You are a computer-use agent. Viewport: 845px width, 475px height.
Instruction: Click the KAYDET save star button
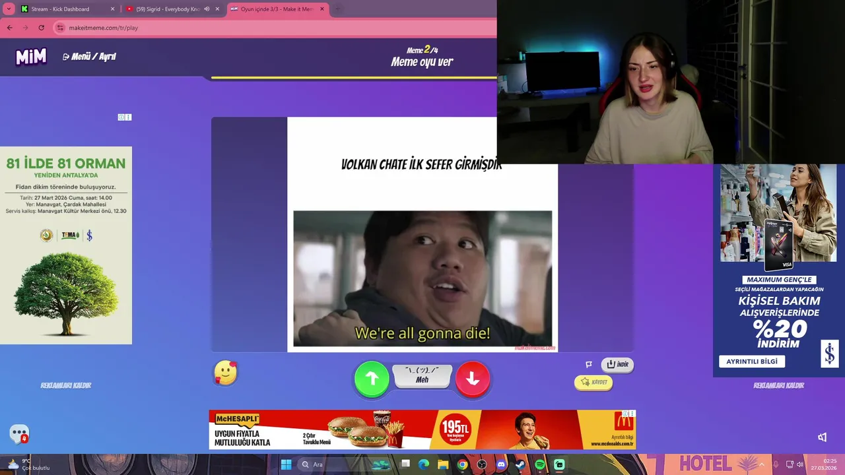(593, 382)
